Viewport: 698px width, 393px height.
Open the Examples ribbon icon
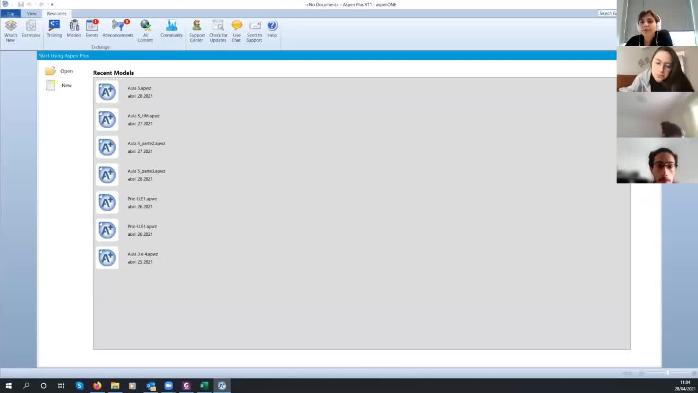pyautogui.click(x=31, y=29)
